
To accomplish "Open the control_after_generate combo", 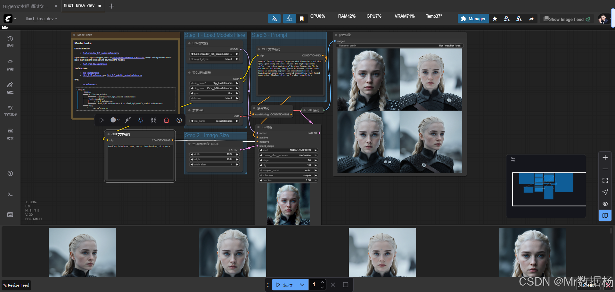I will (x=288, y=155).
